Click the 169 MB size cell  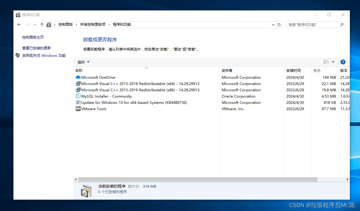click(x=329, y=77)
